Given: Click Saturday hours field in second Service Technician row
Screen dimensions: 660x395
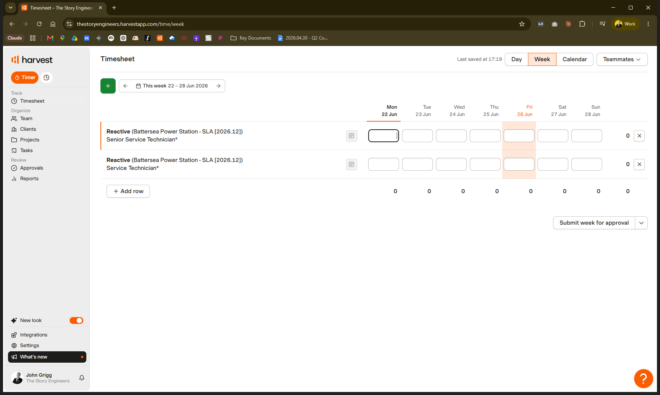Looking at the screenshot, I should (x=553, y=164).
